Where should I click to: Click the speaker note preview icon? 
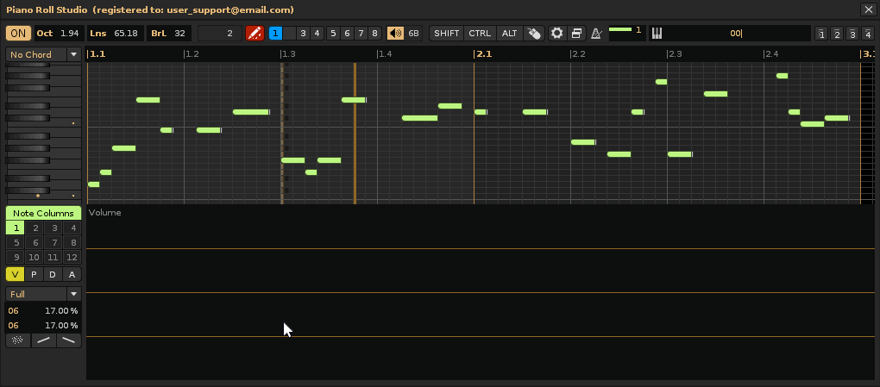395,34
